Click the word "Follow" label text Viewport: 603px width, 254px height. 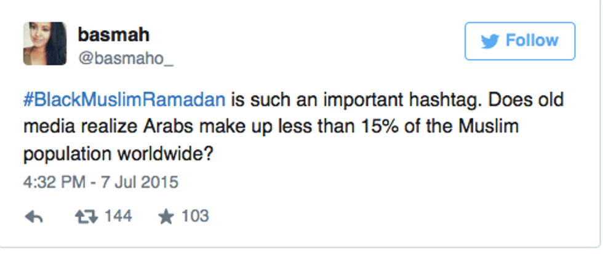pyautogui.click(x=532, y=41)
